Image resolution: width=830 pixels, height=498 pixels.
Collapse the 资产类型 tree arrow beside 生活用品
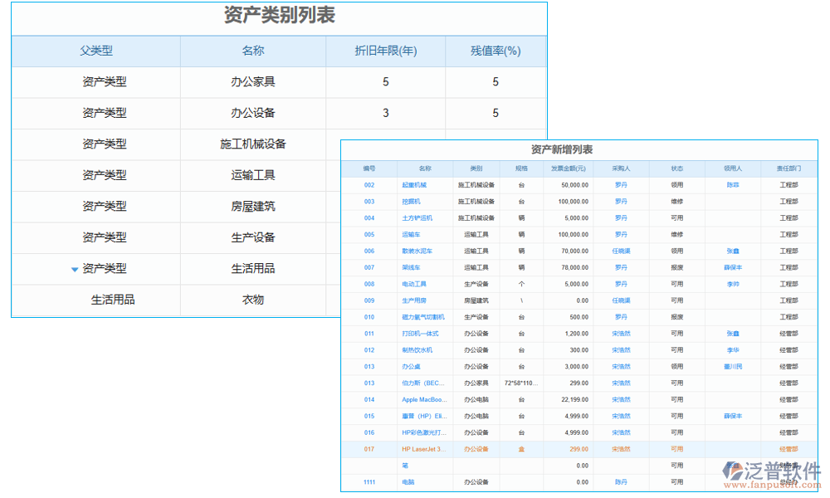(x=75, y=269)
